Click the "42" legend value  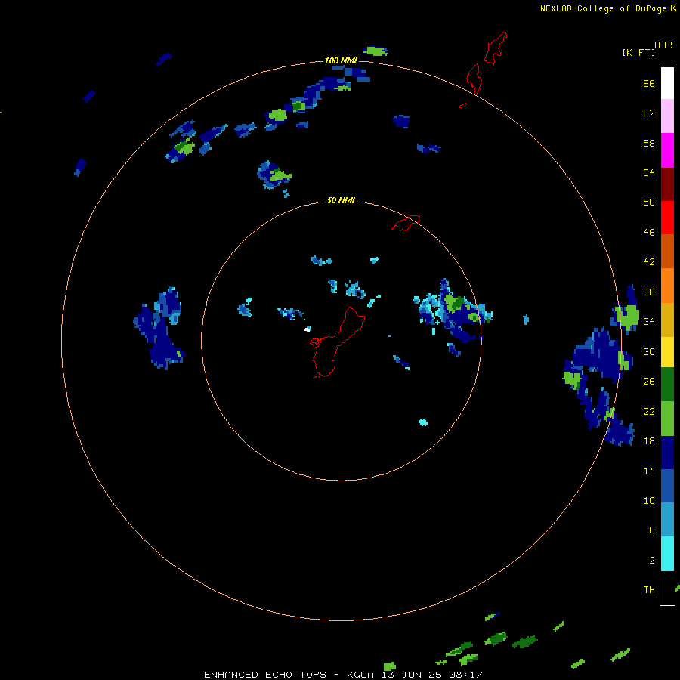tap(649, 262)
